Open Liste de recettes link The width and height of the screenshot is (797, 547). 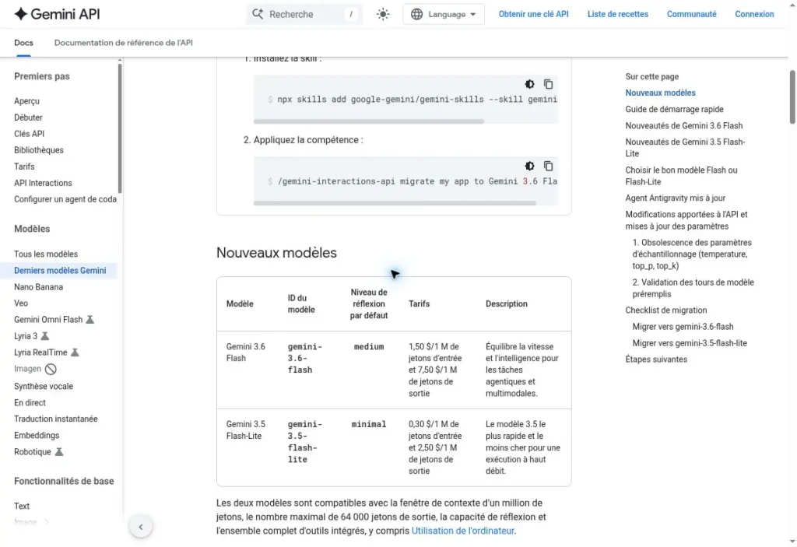click(x=617, y=14)
